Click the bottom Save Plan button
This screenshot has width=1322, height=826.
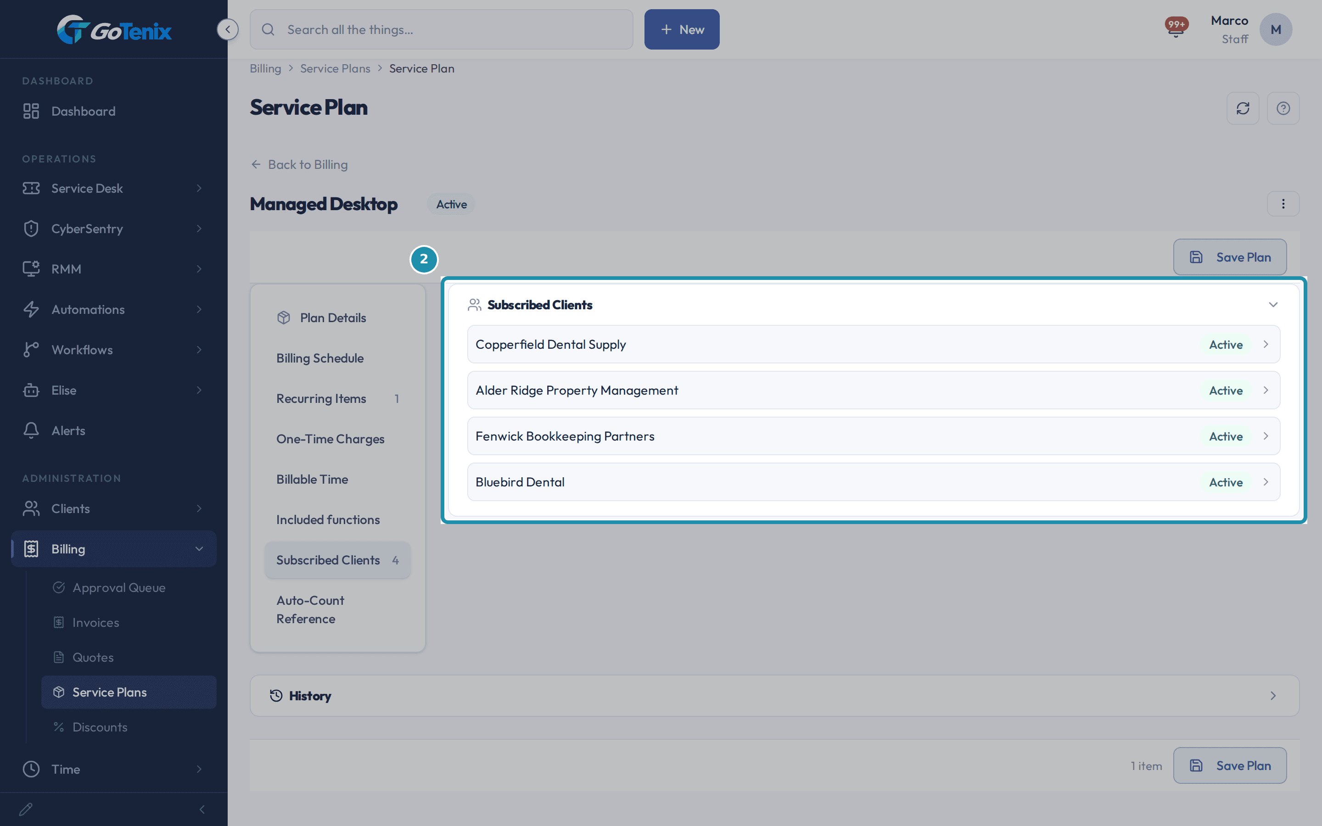pyautogui.click(x=1230, y=765)
